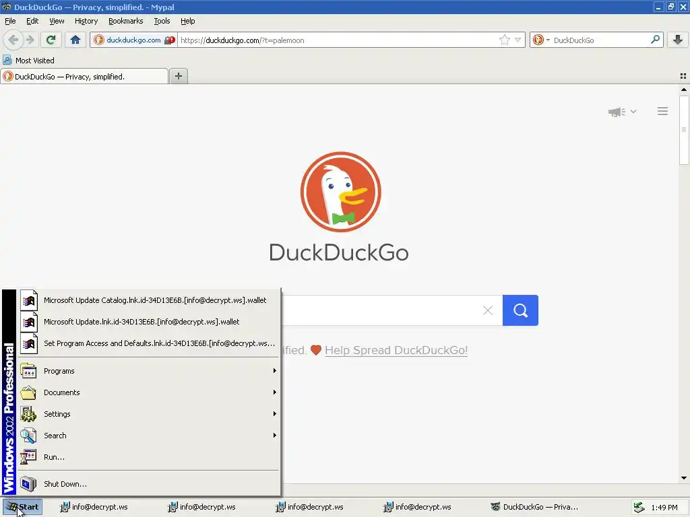Select the DuckDuckGo — Privacy, simplified tab
The width and height of the screenshot is (690, 517).
coord(84,77)
